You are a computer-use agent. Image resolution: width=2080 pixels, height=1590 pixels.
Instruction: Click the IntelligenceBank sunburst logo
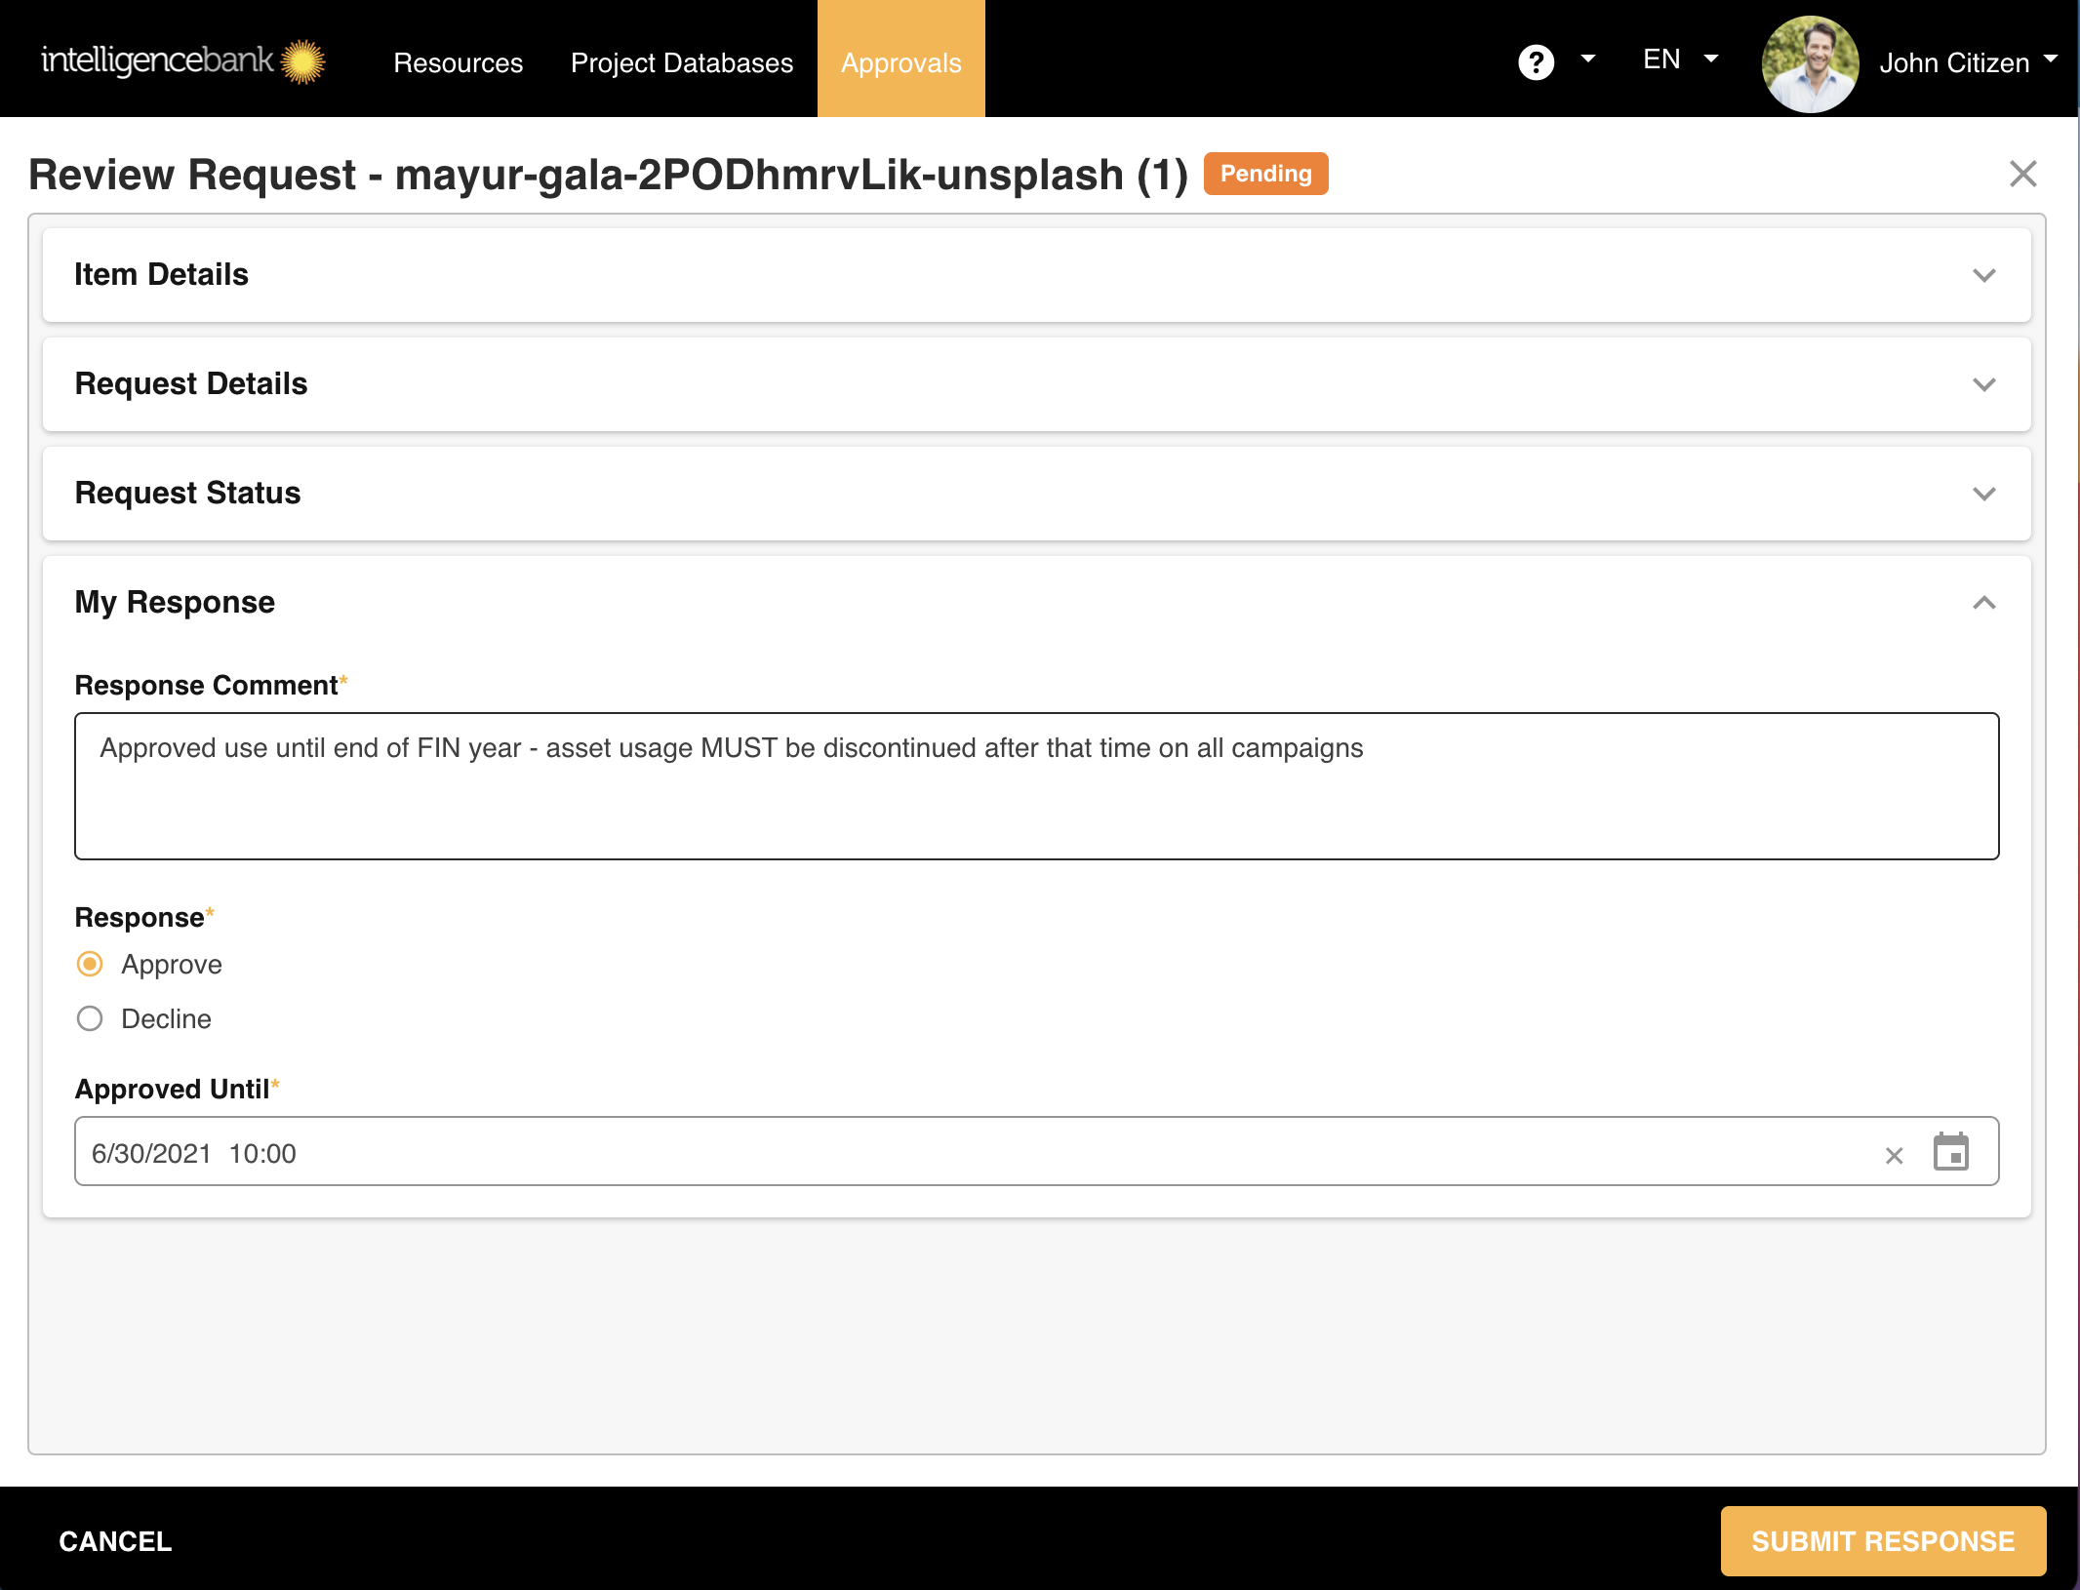coord(302,61)
